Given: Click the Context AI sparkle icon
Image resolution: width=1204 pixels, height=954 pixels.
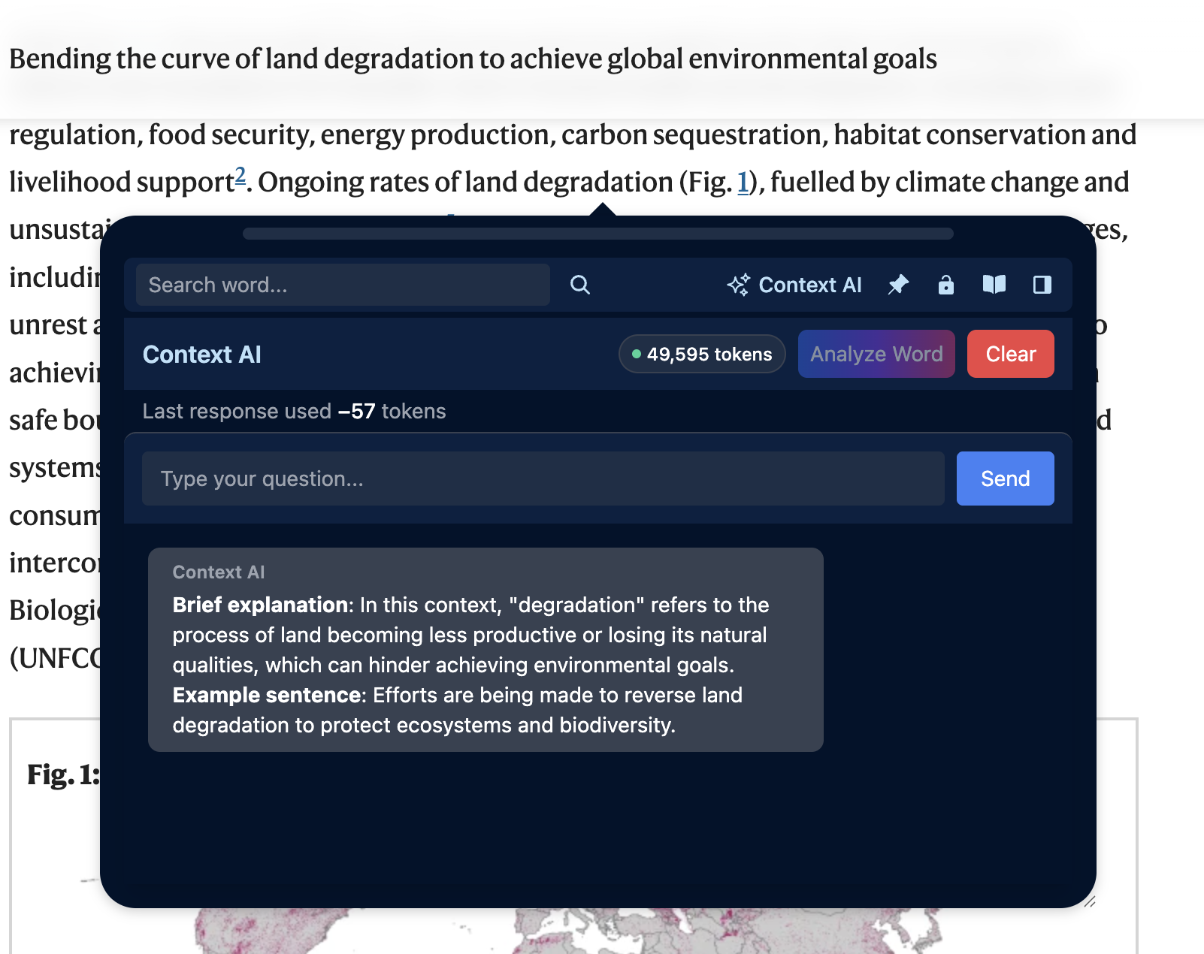Looking at the screenshot, I should 738,285.
